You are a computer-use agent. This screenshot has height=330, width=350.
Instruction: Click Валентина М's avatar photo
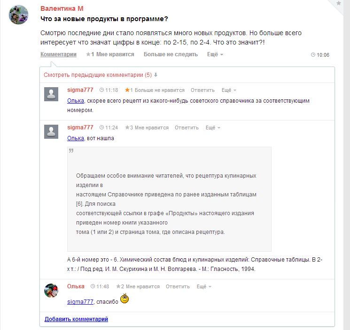click(19, 15)
